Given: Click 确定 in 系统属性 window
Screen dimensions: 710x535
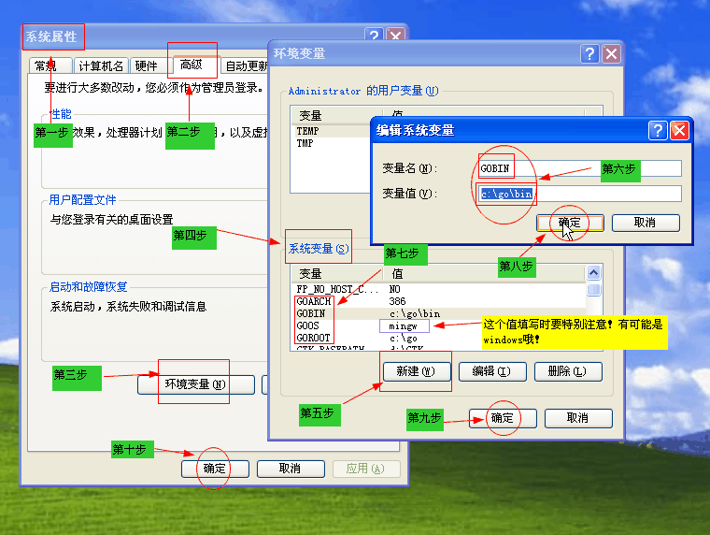Looking at the screenshot, I should pos(215,469).
